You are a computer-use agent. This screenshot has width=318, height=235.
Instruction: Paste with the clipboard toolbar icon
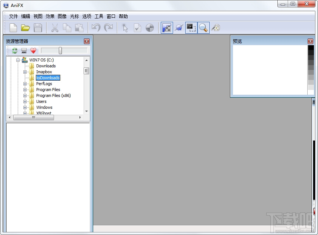point(79,28)
